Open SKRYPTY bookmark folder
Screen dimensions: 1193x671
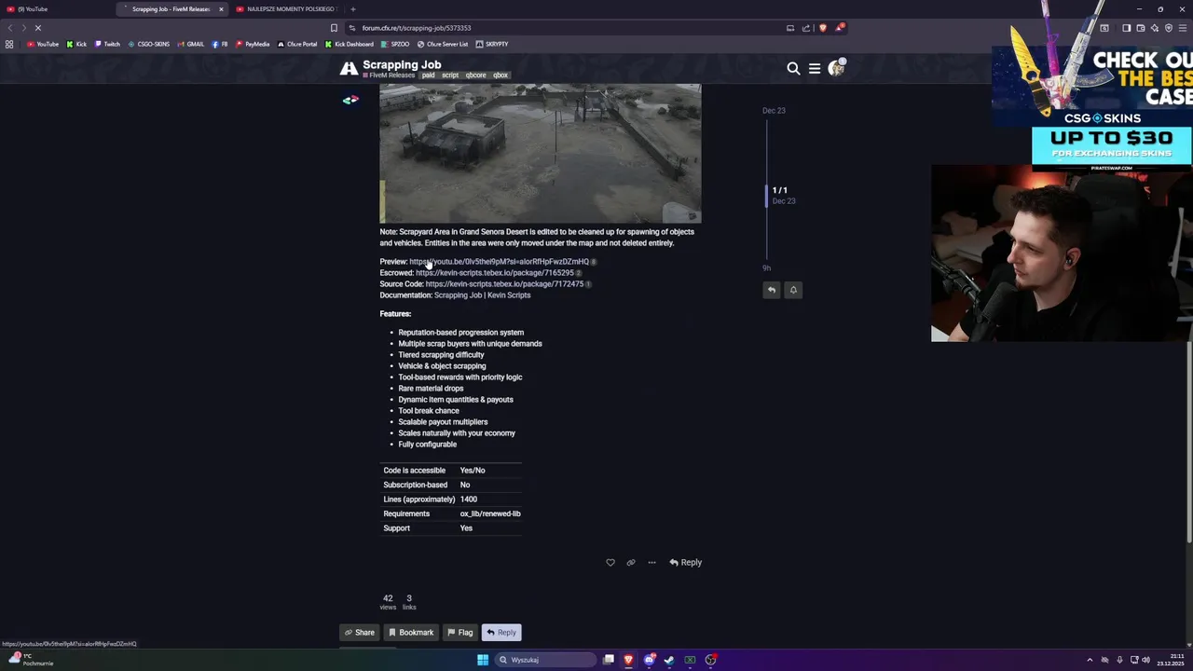(x=492, y=44)
